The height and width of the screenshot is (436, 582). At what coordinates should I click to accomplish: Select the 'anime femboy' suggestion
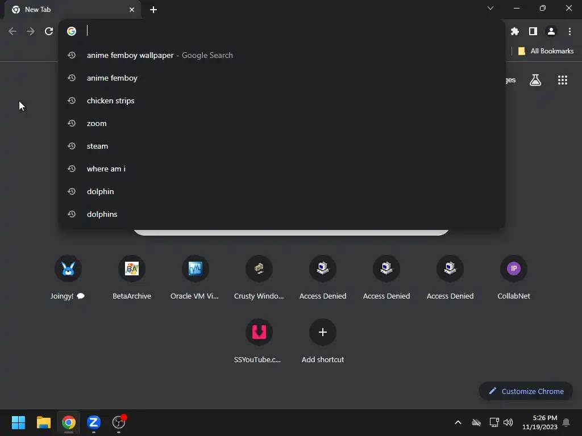(x=282, y=78)
